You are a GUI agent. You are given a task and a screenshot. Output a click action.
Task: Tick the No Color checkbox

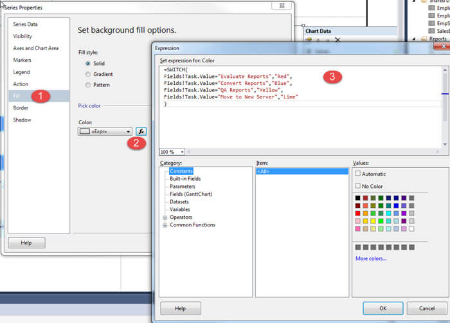point(357,186)
